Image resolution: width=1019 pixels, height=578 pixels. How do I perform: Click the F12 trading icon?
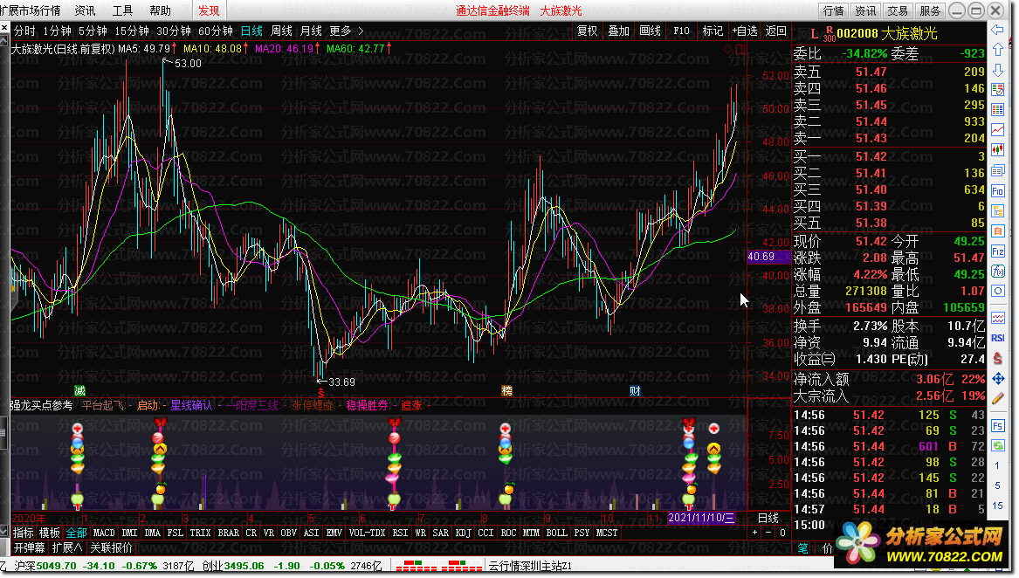(x=997, y=251)
